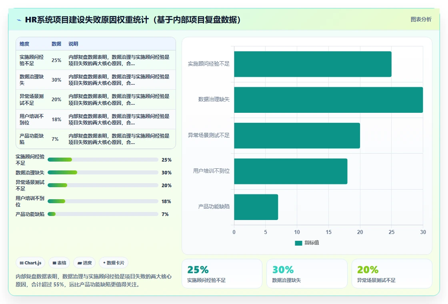
Task: Select the 异常场景测试不足 table row name cell
Action: (x=32, y=100)
